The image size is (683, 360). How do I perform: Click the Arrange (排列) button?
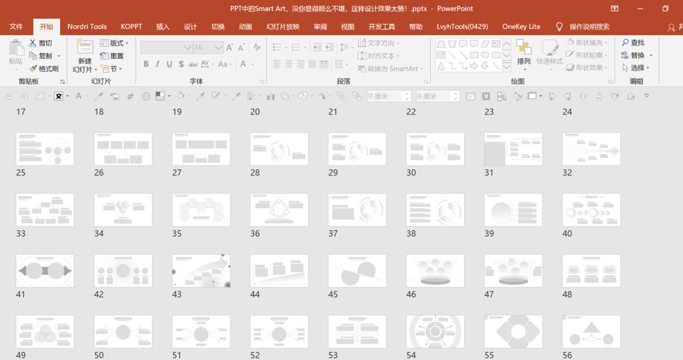click(524, 54)
